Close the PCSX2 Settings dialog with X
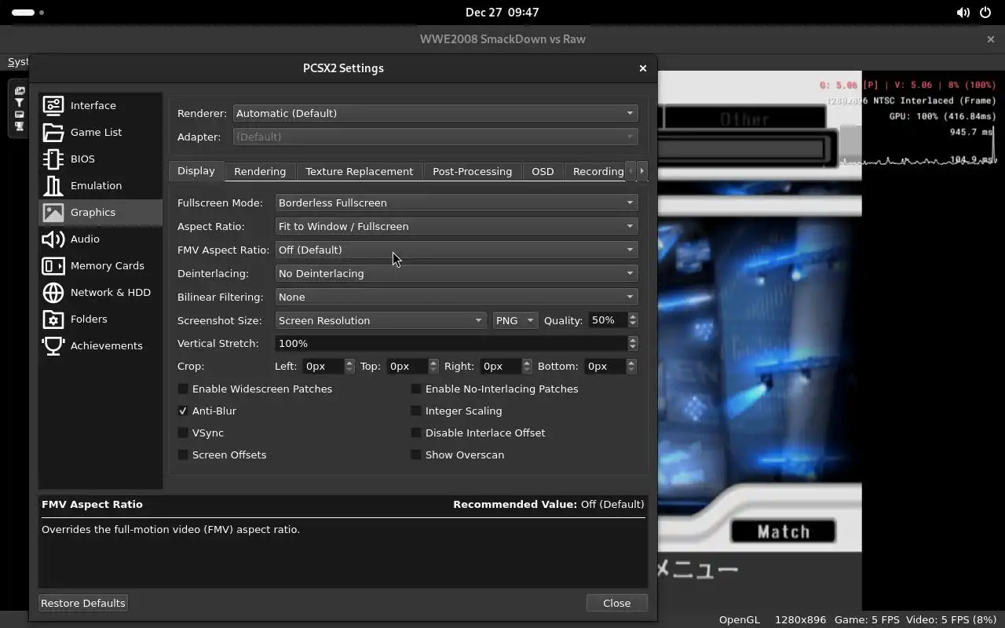1005x628 pixels. [643, 68]
